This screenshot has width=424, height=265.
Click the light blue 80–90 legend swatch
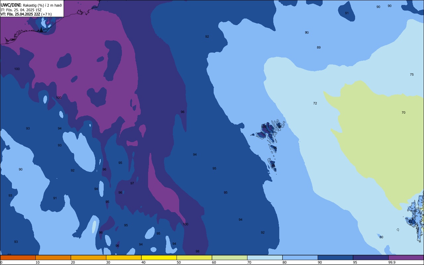click(300, 257)
